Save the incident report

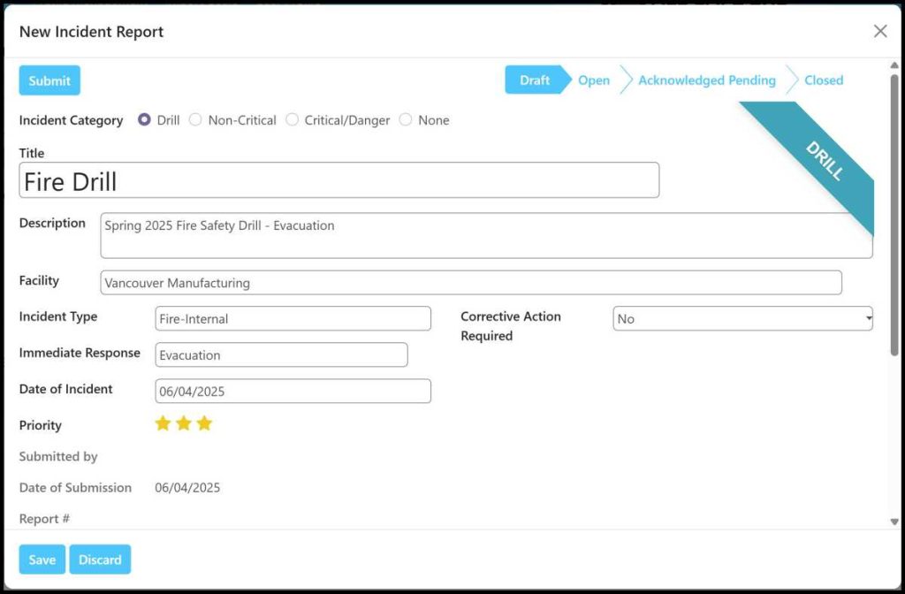pyautogui.click(x=42, y=560)
